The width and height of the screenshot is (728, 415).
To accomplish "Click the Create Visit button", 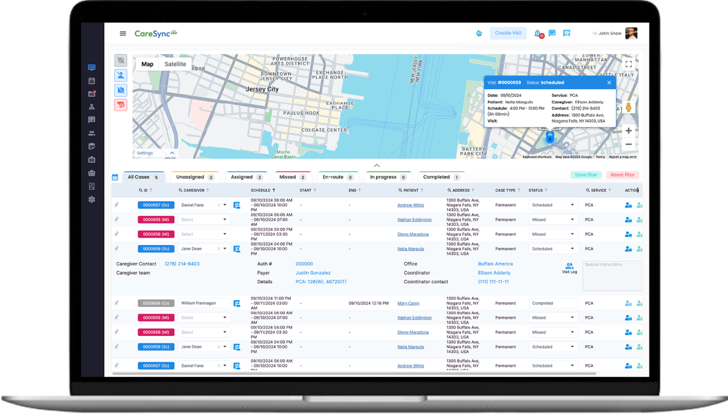I will (508, 33).
